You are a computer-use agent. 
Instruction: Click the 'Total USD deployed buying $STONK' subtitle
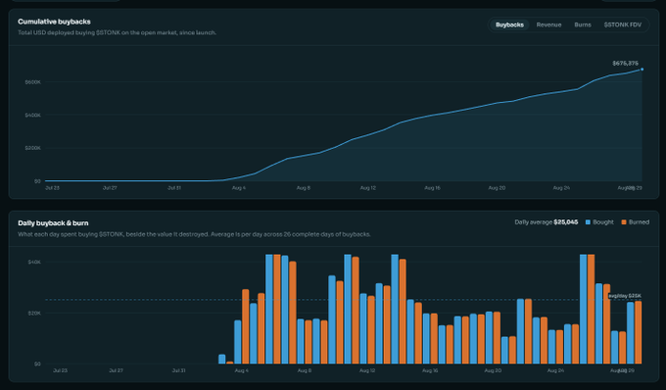(117, 32)
